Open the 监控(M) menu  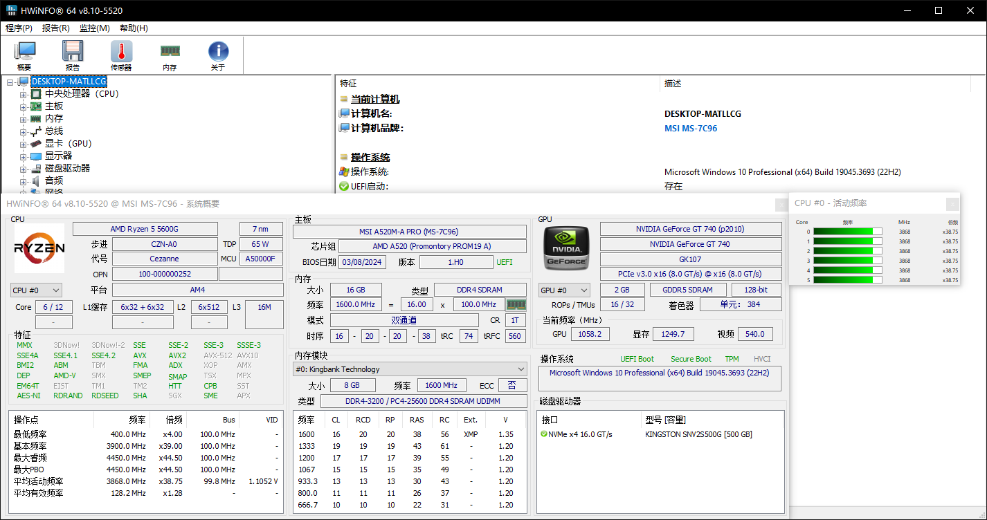pos(94,28)
